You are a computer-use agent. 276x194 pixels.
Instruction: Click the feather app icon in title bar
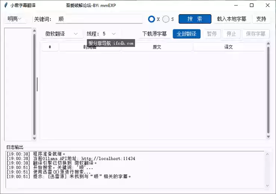[6, 6]
